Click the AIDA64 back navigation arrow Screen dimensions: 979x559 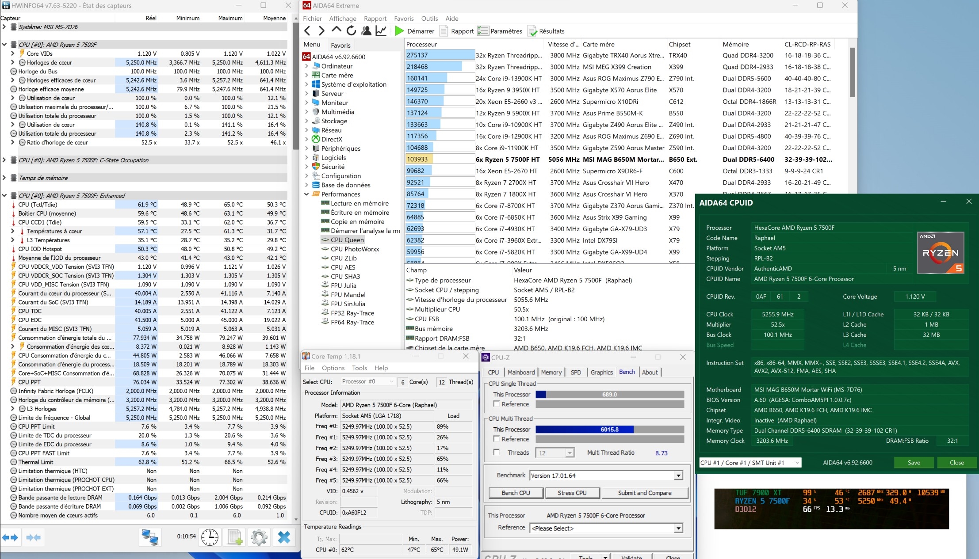(x=307, y=31)
